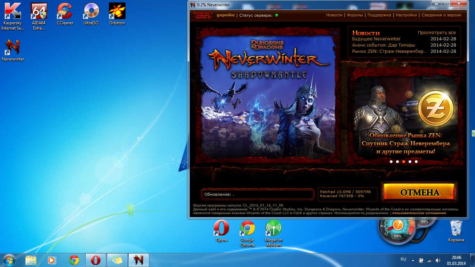Click the Patched 10.6MB / 5697MB text
The height and width of the screenshot is (267, 475).
point(345,192)
